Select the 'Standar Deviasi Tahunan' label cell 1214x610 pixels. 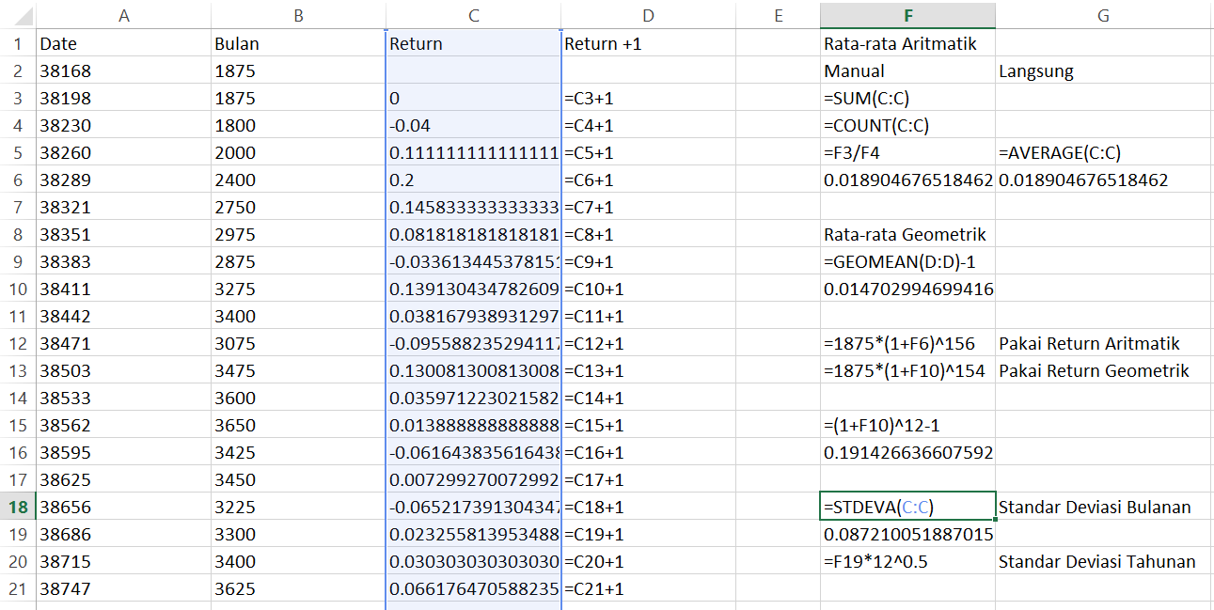1103,562
